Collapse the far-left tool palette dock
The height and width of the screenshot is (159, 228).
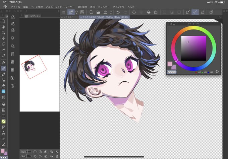[x=1, y=11]
